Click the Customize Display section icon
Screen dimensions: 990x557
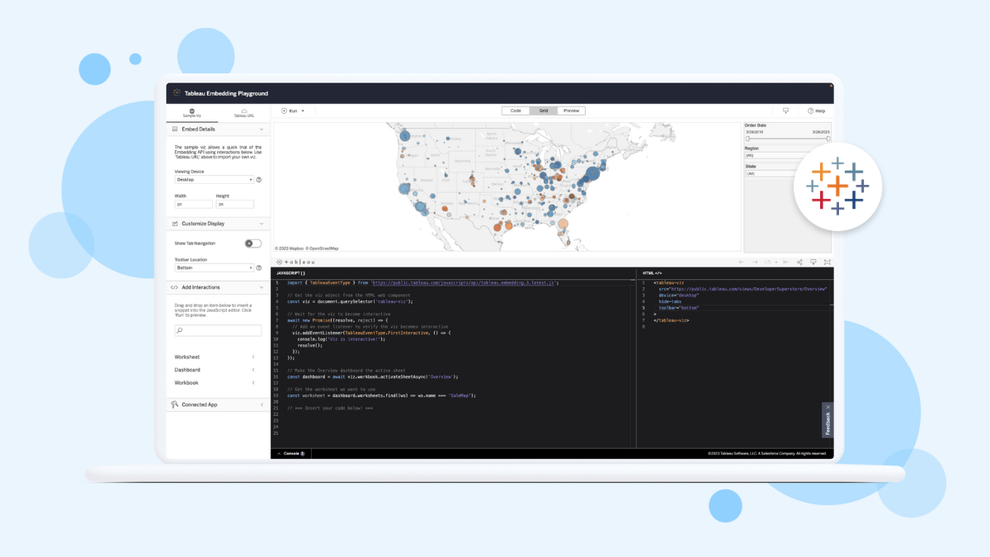175,224
